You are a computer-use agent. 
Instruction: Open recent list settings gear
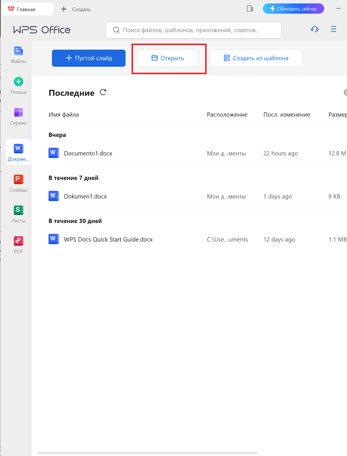click(345, 92)
